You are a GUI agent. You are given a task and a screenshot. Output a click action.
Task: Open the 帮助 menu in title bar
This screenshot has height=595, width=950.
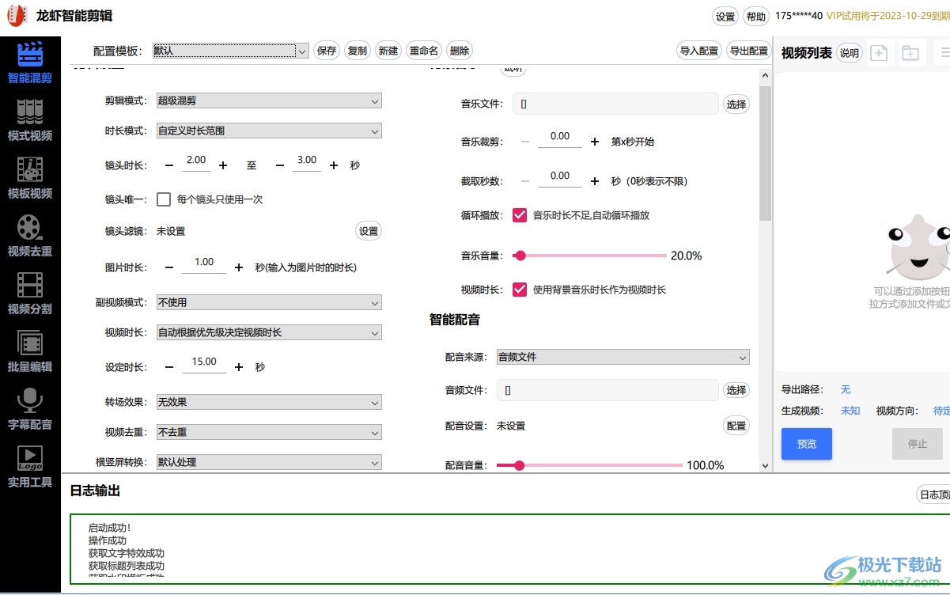coord(756,17)
